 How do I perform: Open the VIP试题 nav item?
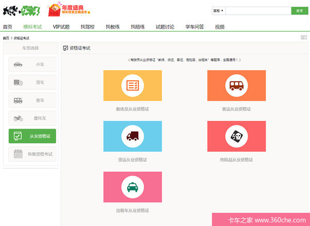click(x=61, y=27)
